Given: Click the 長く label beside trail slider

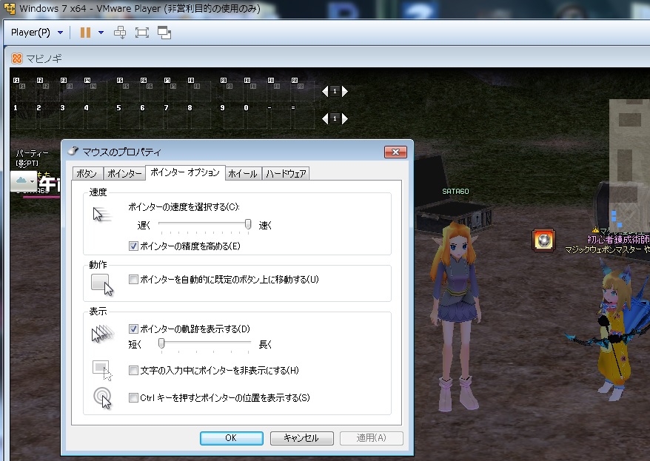Looking at the screenshot, I should pyautogui.click(x=265, y=345).
